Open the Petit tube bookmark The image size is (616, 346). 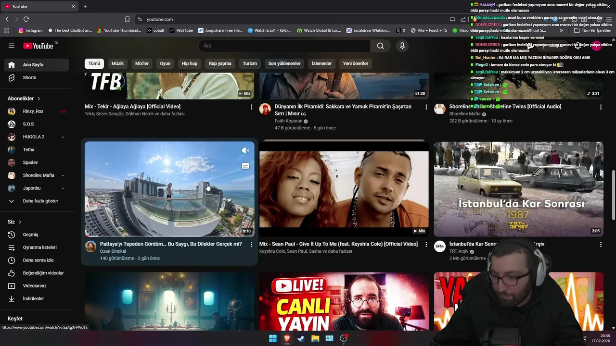(181, 30)
